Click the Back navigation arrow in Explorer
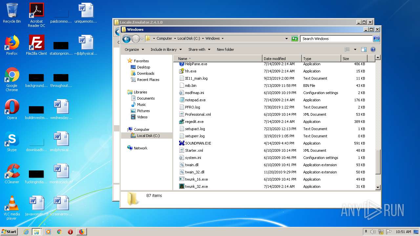This screenshot has height=236, width=420. pos(126,39)
